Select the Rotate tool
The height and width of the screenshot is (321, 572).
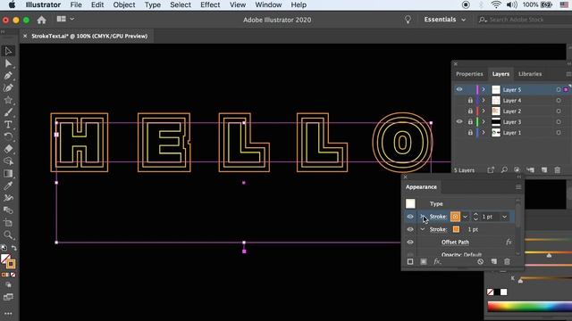(8, 136)
